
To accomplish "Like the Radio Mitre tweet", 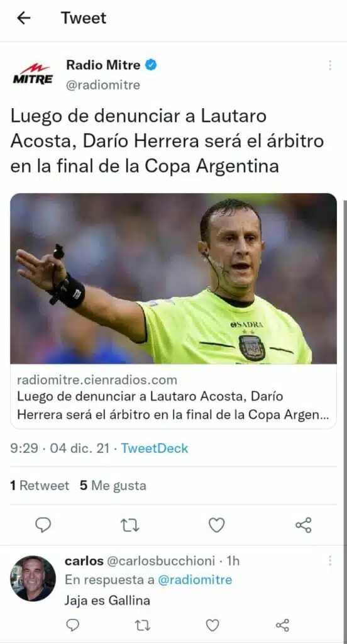I will 217,525.
